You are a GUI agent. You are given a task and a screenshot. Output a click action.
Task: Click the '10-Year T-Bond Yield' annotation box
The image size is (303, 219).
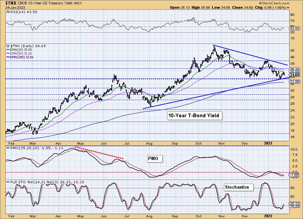pos(195,116)
